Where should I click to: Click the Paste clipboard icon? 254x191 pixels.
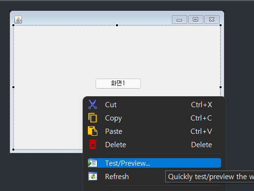coord(93,131)
